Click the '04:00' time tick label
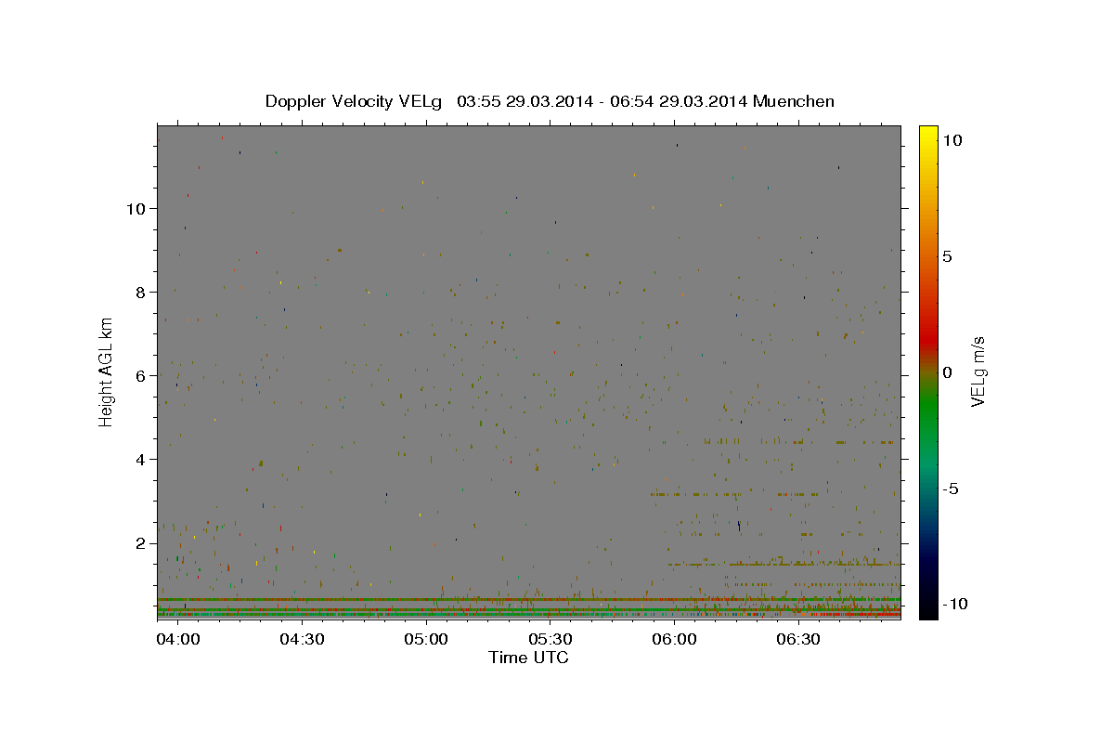This screenshot has height=743, width=1114. pos(177,640)
